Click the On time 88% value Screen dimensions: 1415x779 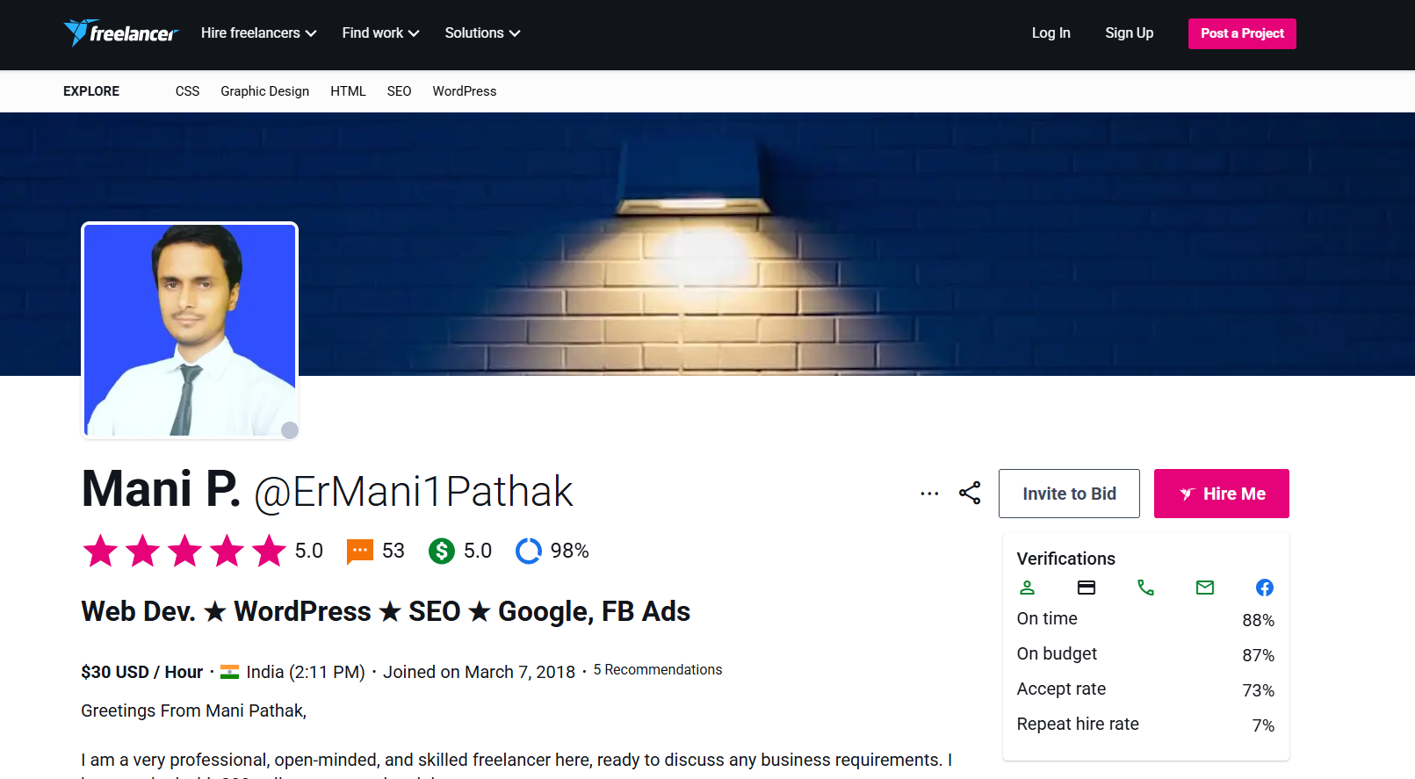click(1258, 620)
